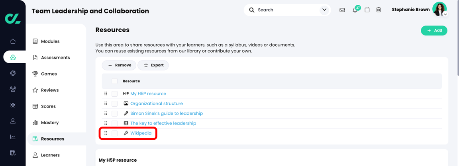This screenshot has height=166, width=459.
Task: Open the messages envelope icon
Action: [342, 10]
